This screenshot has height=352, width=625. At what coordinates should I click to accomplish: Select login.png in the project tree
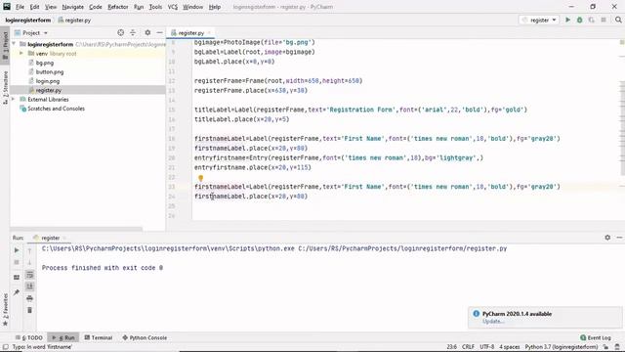48,81
